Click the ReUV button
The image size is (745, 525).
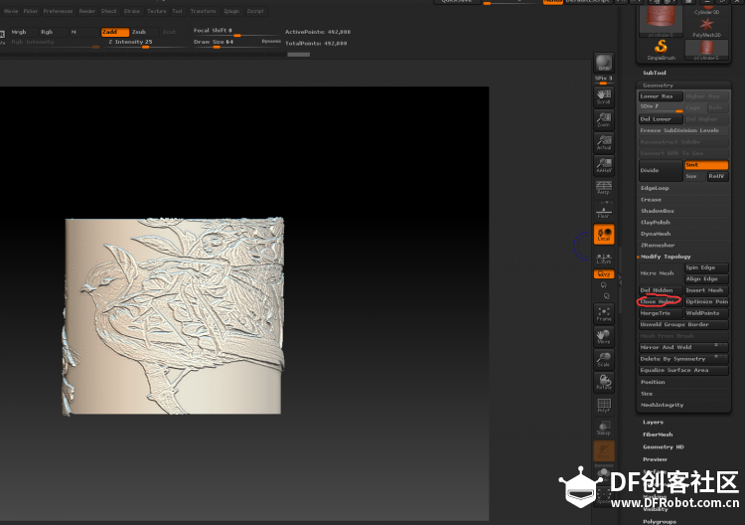pos(717,176)
